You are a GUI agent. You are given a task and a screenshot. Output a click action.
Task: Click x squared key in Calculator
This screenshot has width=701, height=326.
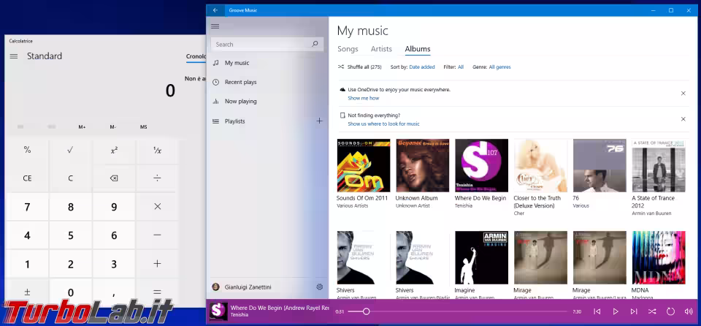[x=114, y=151]
